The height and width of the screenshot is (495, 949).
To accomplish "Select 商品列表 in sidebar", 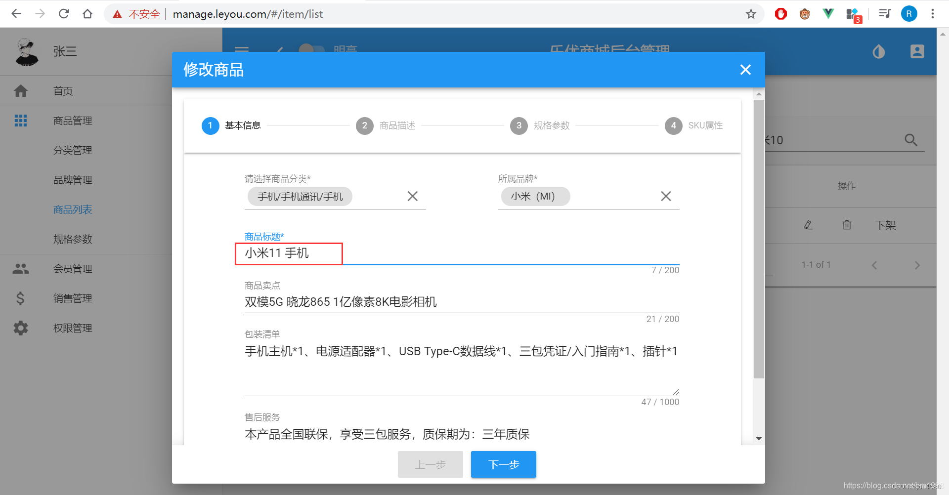I will [x=73, y=209].
